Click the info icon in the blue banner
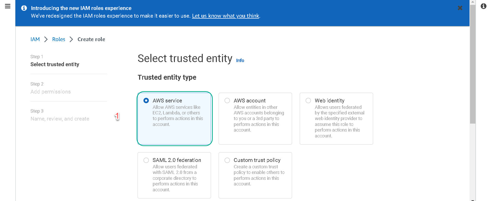The width and height of the screenshot is (491, 201). pos(24,8)
